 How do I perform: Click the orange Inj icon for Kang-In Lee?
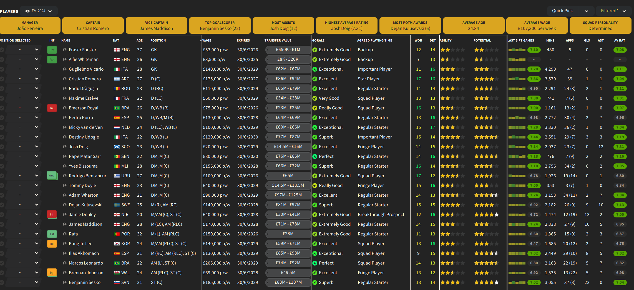coord(52,244)
